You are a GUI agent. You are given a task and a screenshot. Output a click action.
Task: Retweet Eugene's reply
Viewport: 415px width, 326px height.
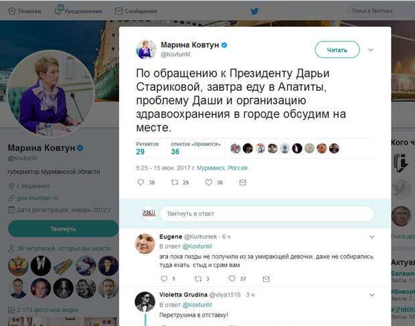pos(198,279)
